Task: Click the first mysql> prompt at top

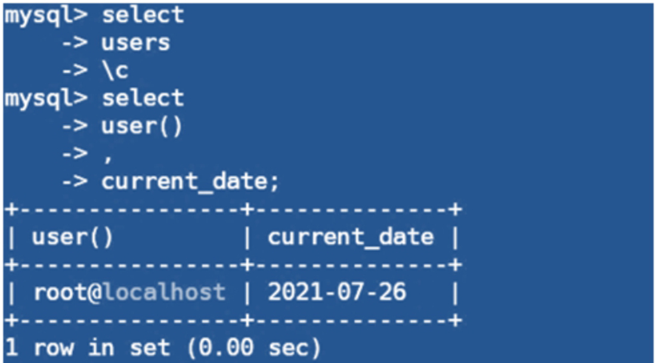Action: coord(46,16)
